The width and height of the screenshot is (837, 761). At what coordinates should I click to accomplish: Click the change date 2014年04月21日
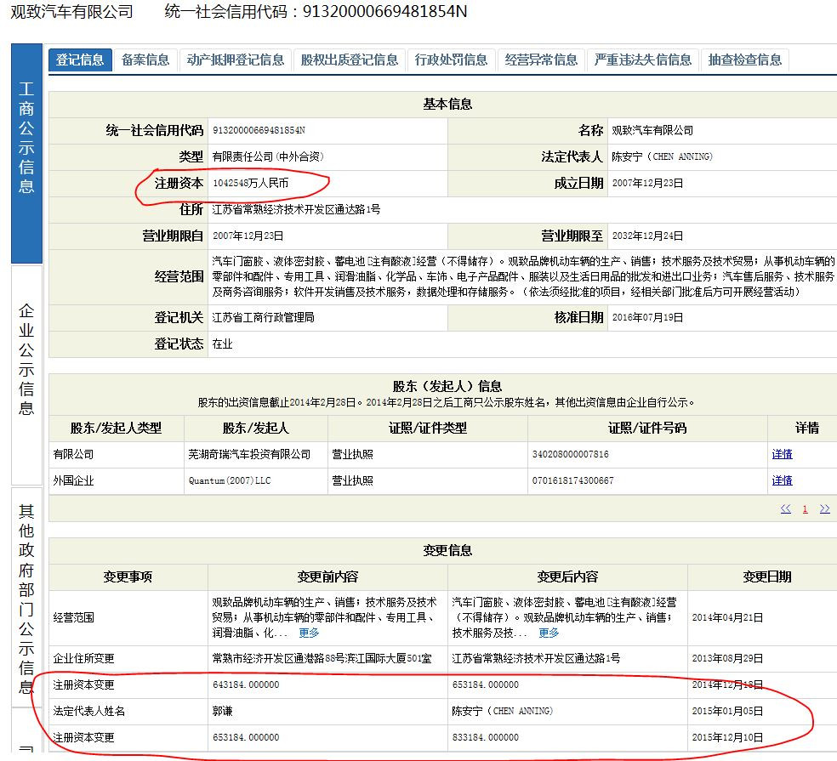tap(727, 617)
